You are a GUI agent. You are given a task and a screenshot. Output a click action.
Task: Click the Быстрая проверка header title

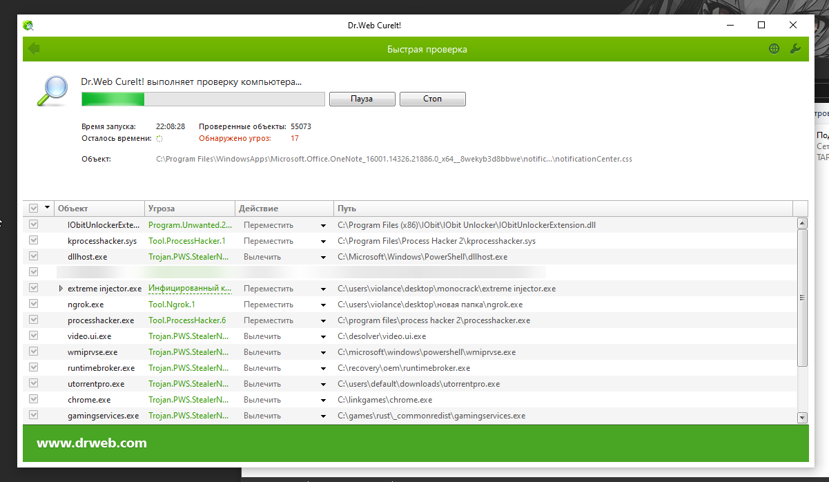[427, 50]
